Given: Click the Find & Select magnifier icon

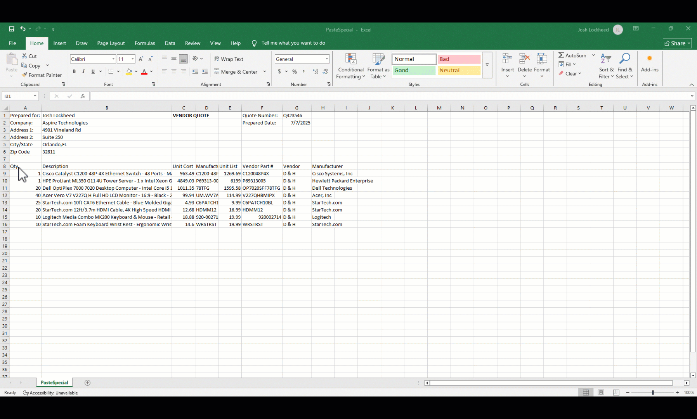Looking at the screenshot, I should coord(624,59).
